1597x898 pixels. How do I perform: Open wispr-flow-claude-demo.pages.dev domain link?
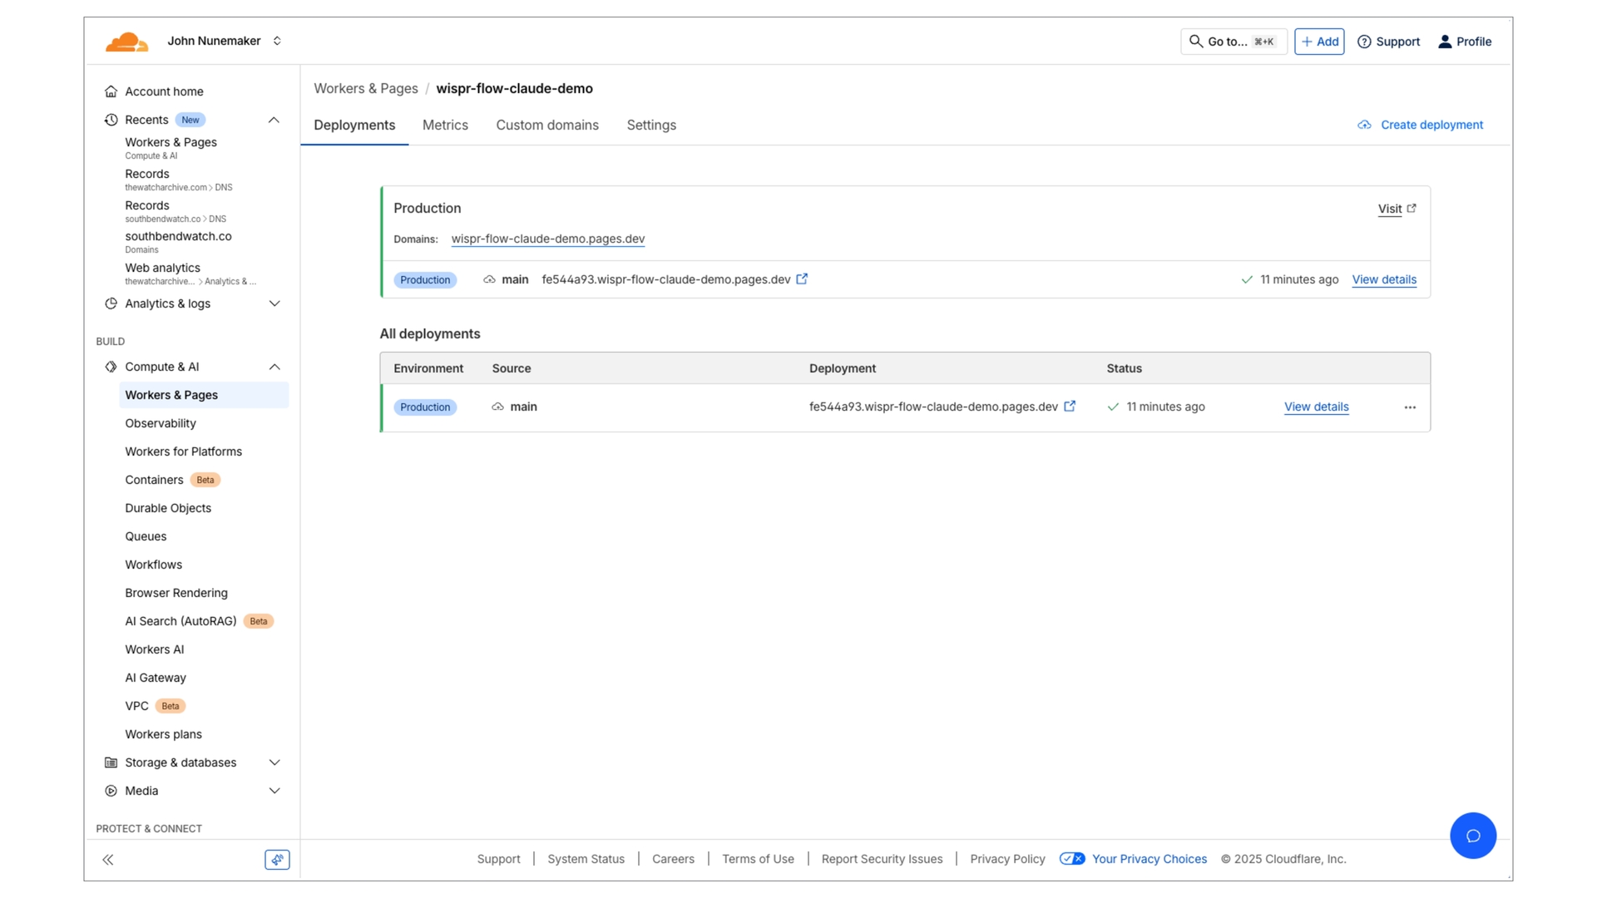(x=547, y=239)
